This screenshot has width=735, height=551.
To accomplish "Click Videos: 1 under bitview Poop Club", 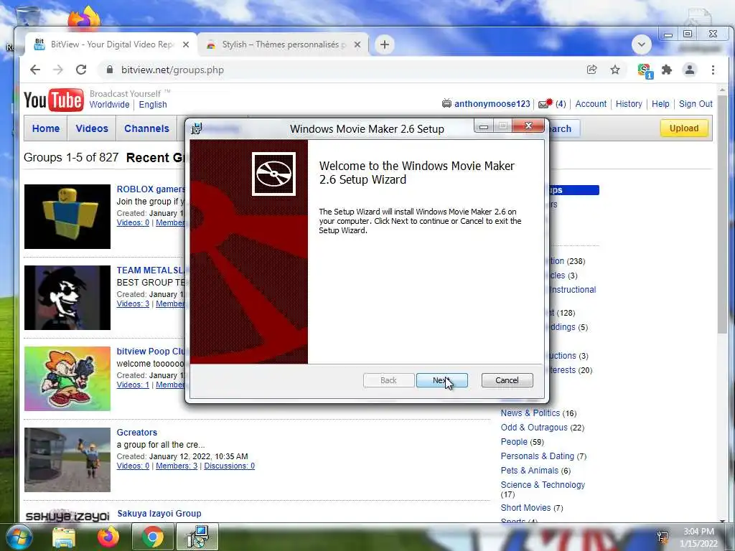I will [133, 385].
